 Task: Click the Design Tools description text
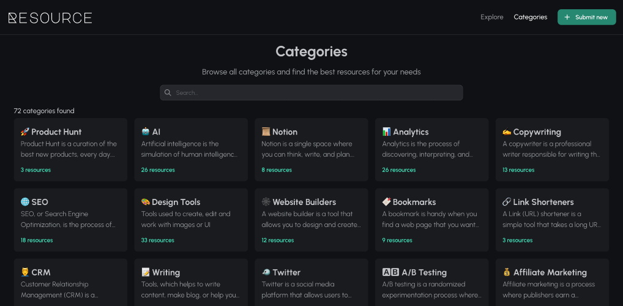click(185, 219)
